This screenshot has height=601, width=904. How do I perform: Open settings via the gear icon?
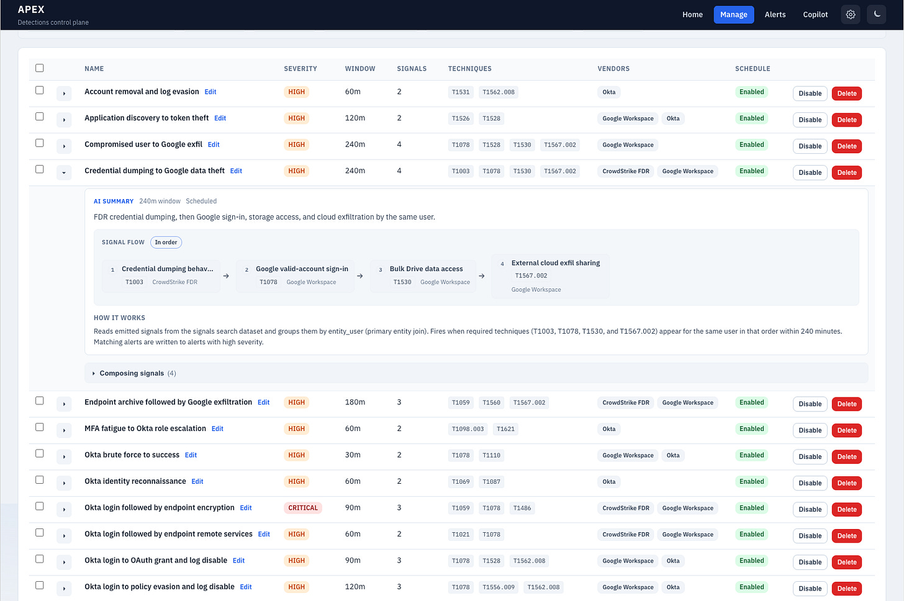[x=851, y=14]
